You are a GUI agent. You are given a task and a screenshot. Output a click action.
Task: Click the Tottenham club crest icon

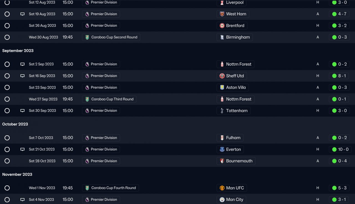(222, 111)
